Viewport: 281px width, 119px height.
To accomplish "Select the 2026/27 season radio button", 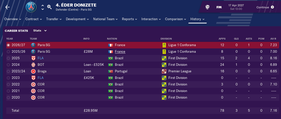I will click(9, 45).
